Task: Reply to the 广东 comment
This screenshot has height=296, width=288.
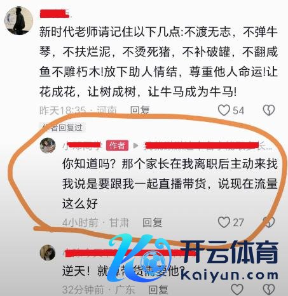Action: tap(158, 290)
